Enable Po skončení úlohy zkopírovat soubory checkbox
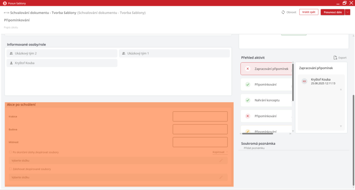Viewport: 355px width, 190px height. (10, 152)
